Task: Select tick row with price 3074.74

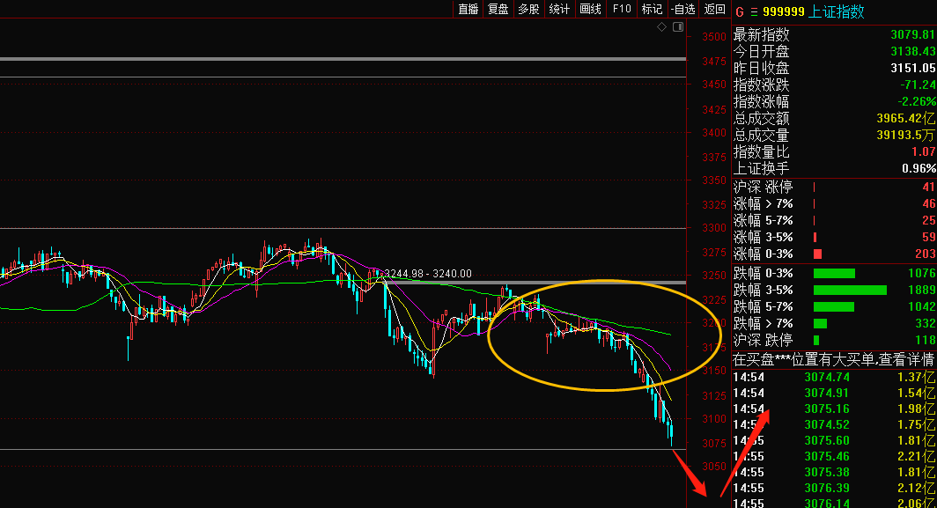Action: coord(834,377)
